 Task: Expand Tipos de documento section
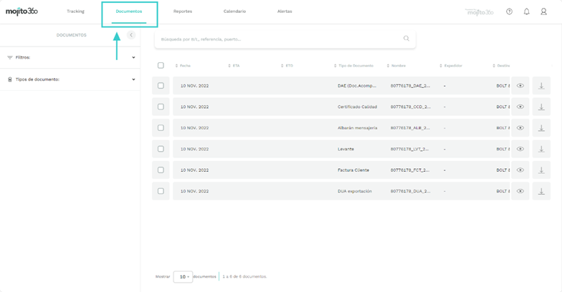coord(133,79)
